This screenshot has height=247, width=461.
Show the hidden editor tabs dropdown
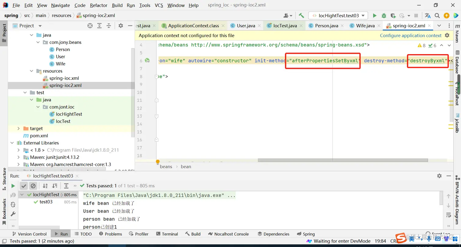click(x=439, y=26)
